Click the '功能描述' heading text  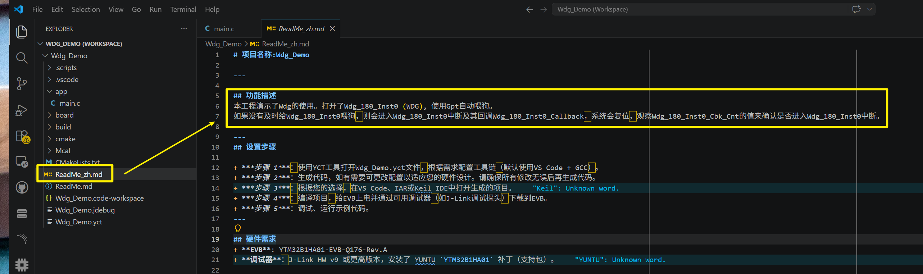pos(261,96)
